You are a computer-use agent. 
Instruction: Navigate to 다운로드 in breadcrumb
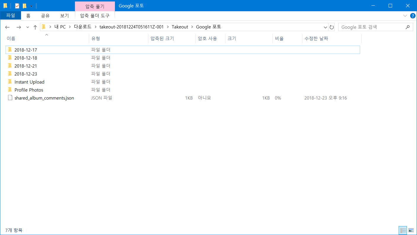pos(82,27)
